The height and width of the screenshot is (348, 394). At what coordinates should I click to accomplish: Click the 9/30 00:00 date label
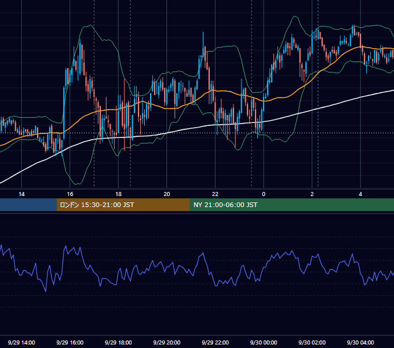[264, 342]
